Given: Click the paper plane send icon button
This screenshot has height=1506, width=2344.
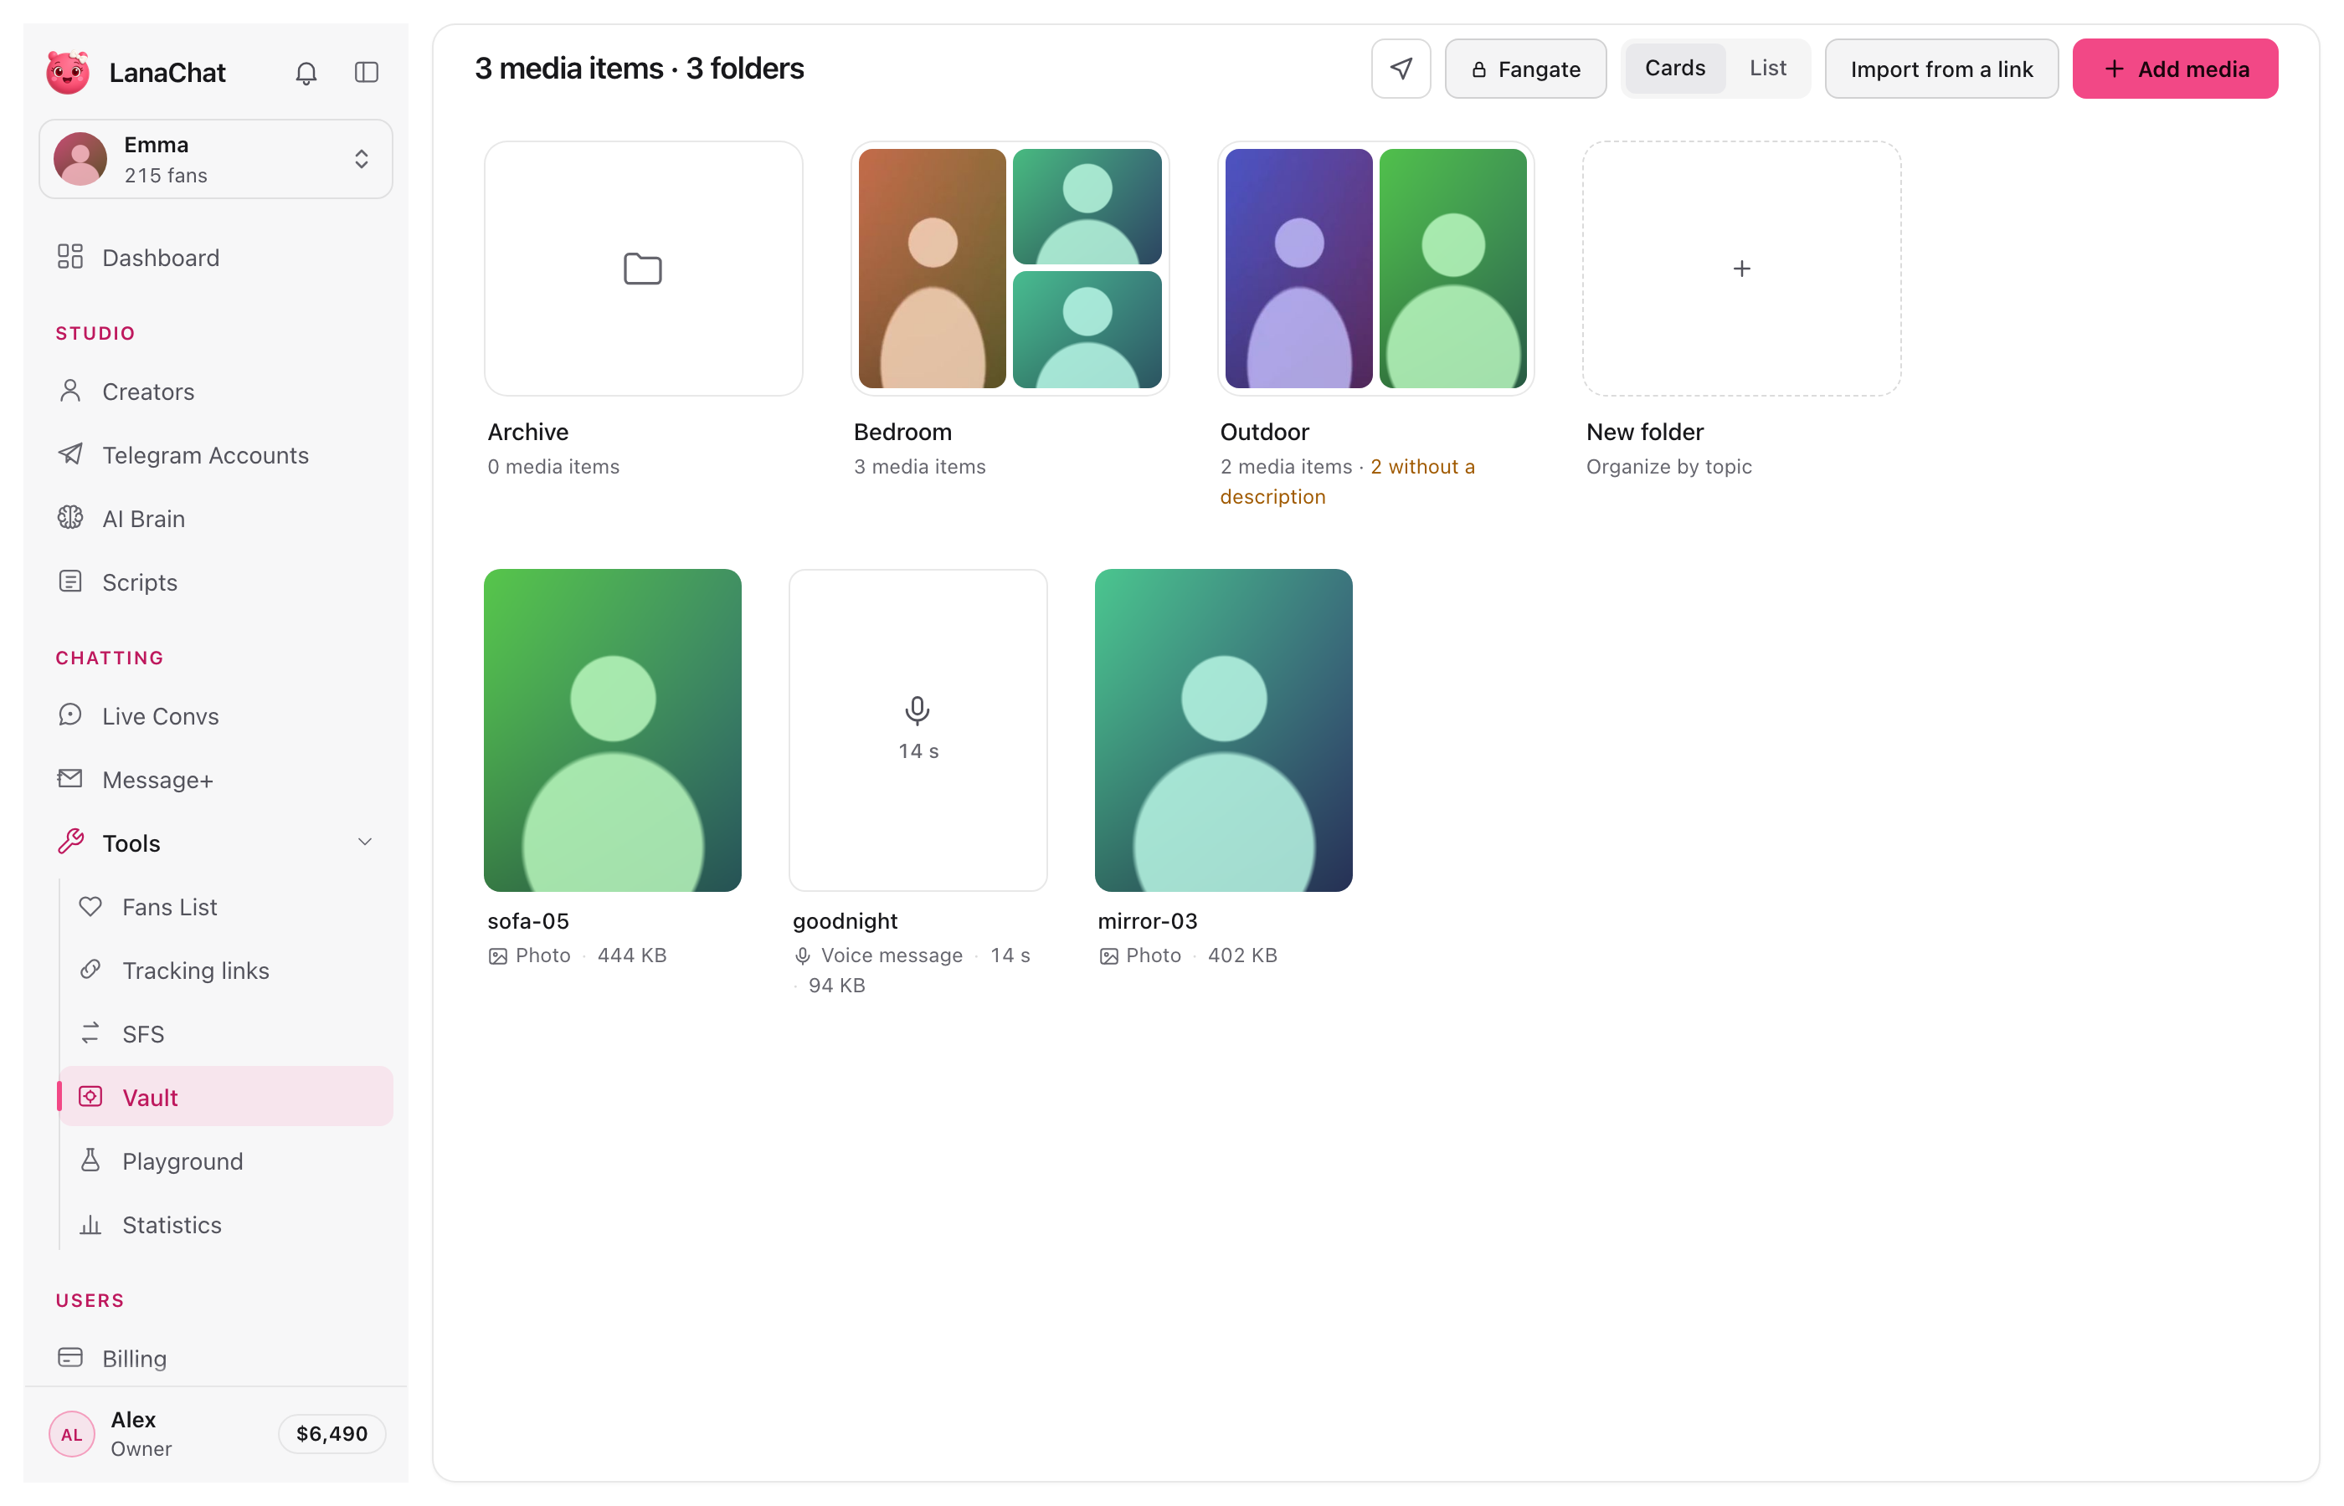Looking at the screenshot, I should tap(1401, 69).
